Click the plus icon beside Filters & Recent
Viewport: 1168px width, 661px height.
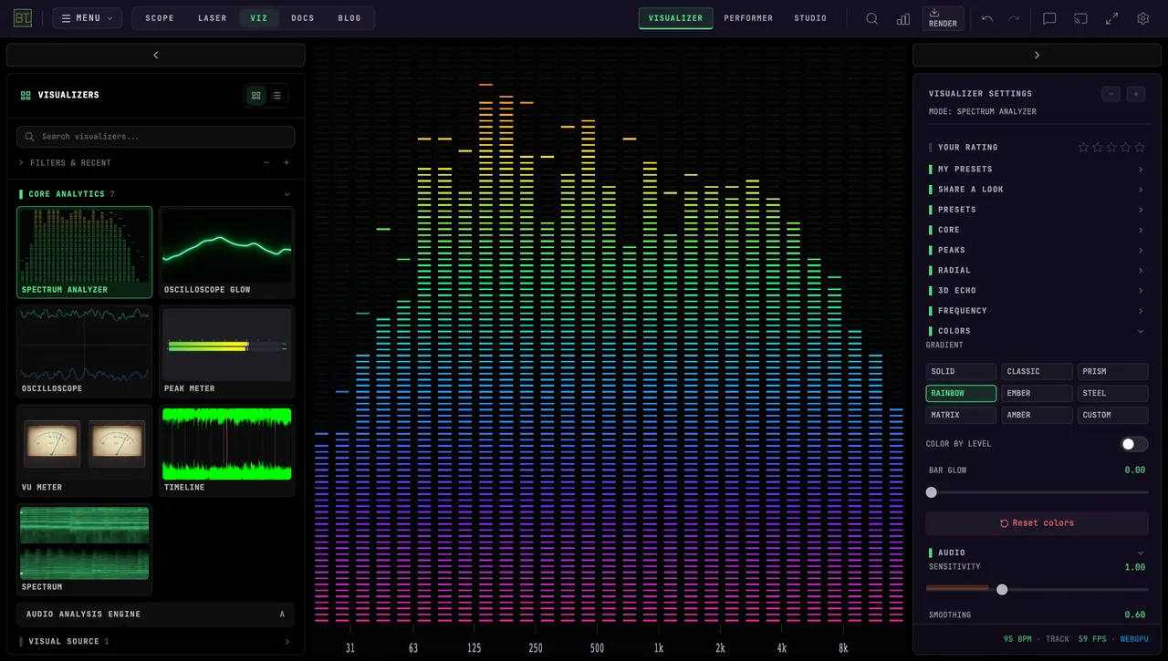pos(287,163)
